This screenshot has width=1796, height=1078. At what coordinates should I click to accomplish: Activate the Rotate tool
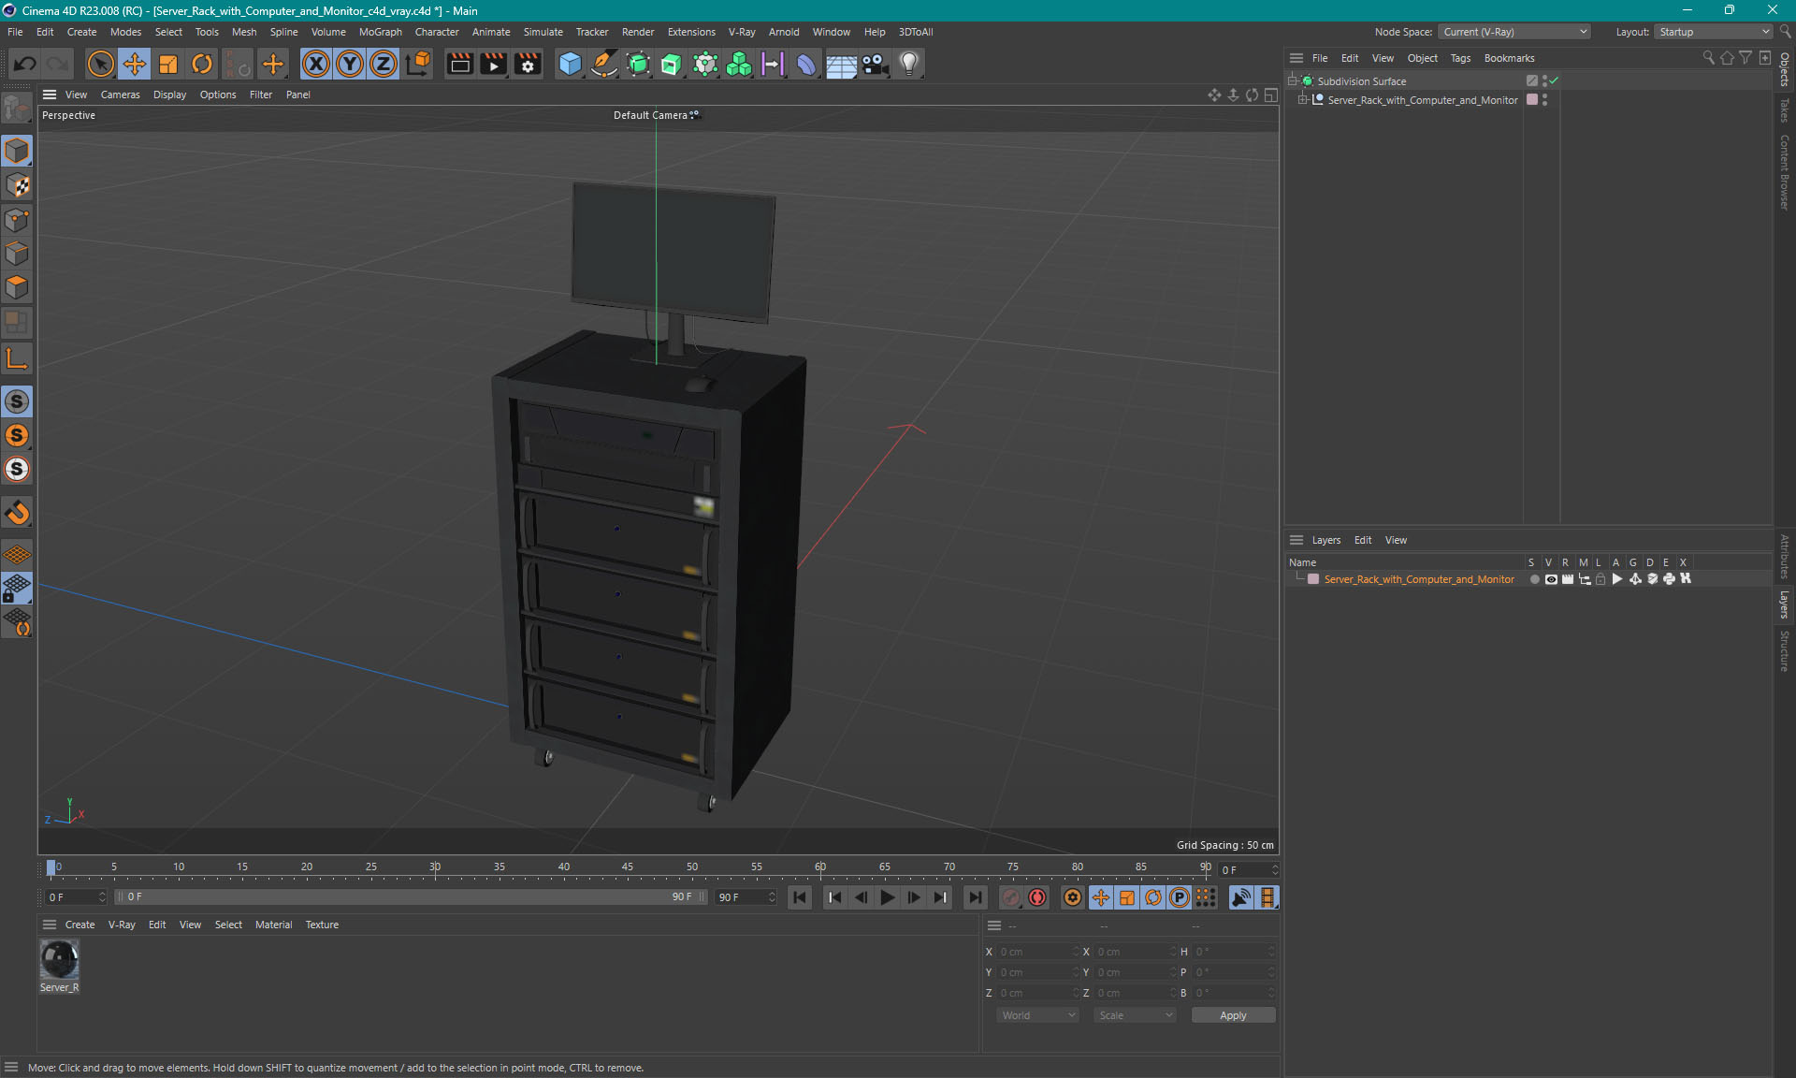point(202,64)
